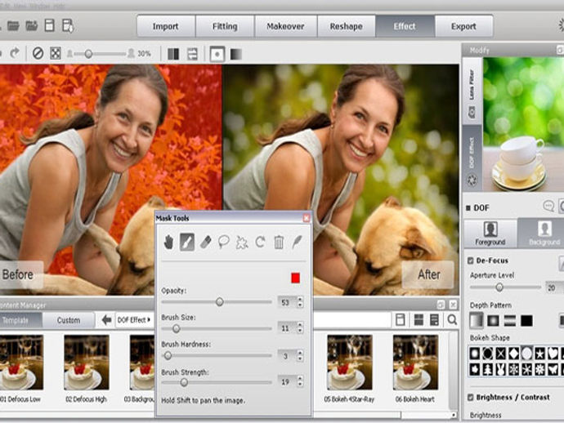Select the pine tree bokeh shape

click(x=488, y=369)
